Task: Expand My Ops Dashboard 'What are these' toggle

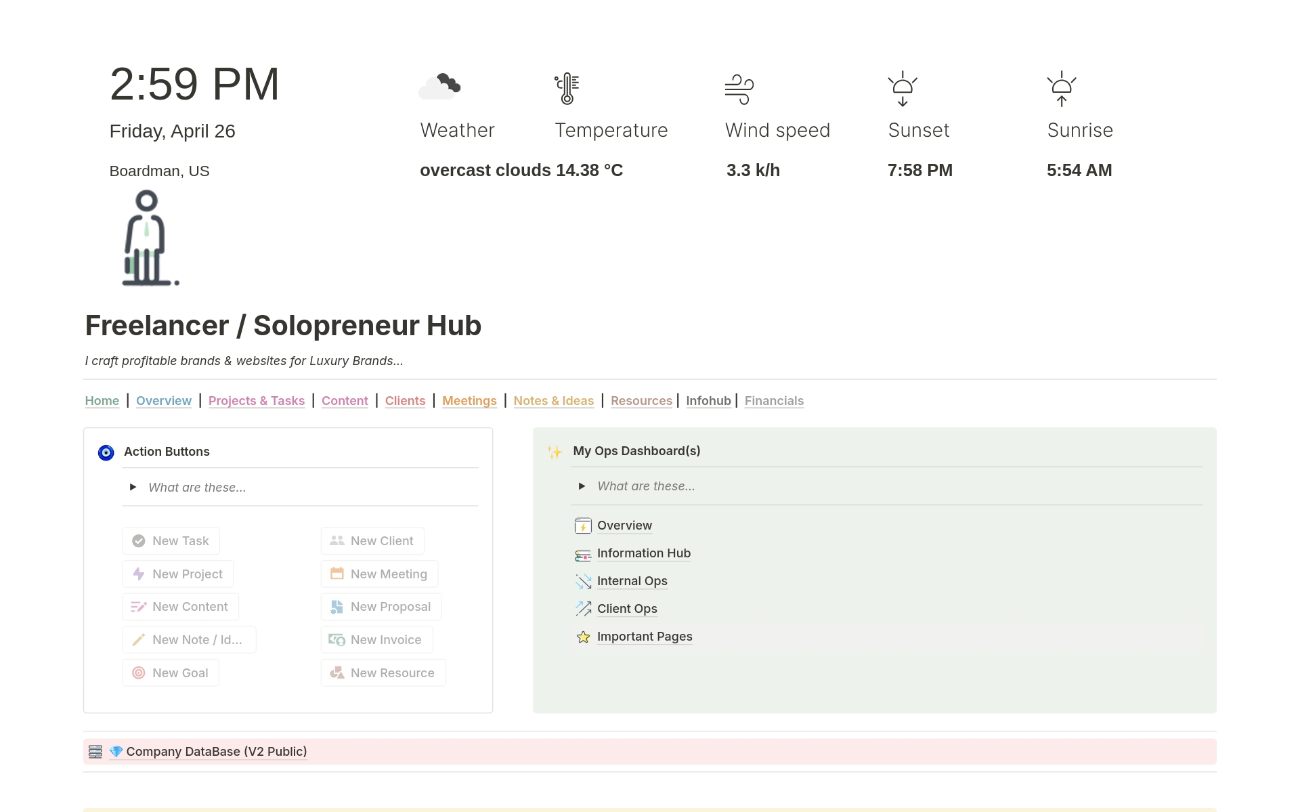Action: click(582, 486)
